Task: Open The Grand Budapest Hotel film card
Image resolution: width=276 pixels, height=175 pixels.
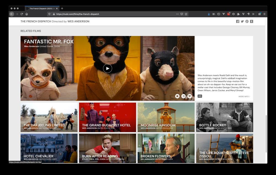Action: point(108,117)
